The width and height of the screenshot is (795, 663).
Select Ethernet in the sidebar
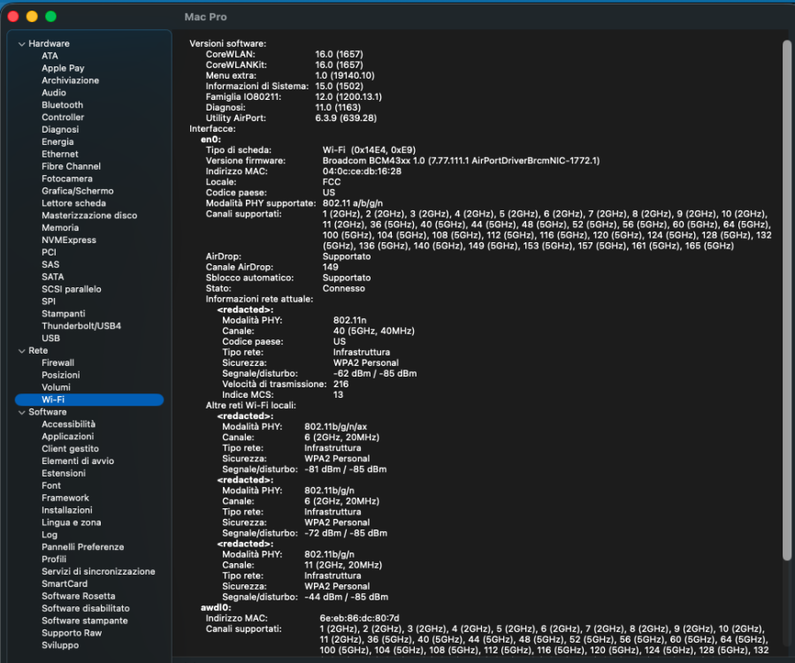click(60, 154)
